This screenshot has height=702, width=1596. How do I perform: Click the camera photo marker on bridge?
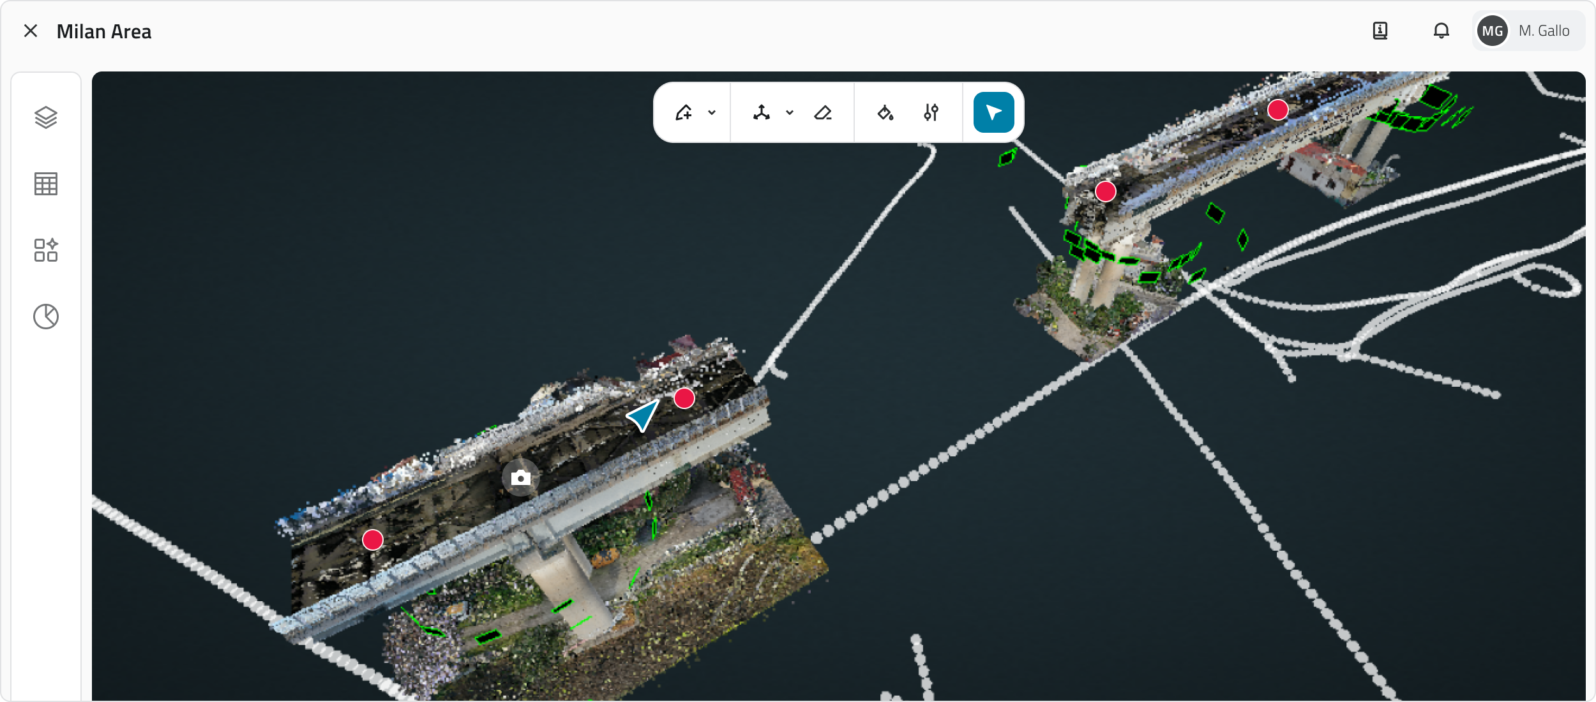521,477
